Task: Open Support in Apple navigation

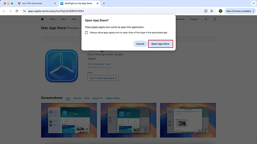Action: point(194,19)
